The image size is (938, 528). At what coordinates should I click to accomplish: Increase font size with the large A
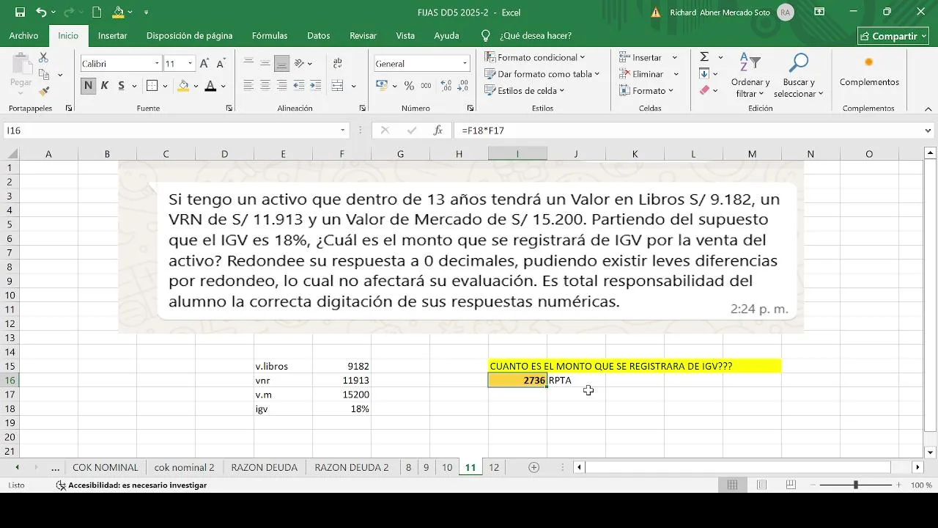tap(204, 64)
